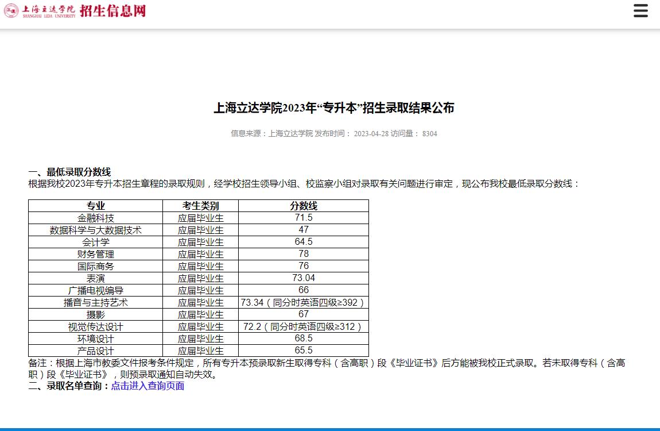Select the 视觉传达设计 major cell
The image size is (660, 431).
click(95, 326)
